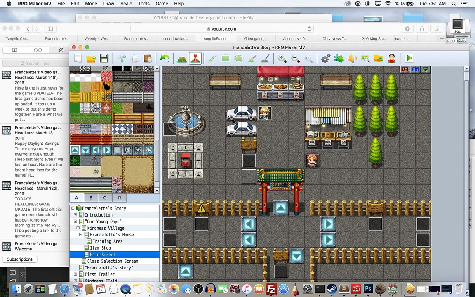Image resolution: width=475 pixels, height=297 pixels.
Task: Click the Subscriptions button in Safari sidebar
Action: coord(20,259)
